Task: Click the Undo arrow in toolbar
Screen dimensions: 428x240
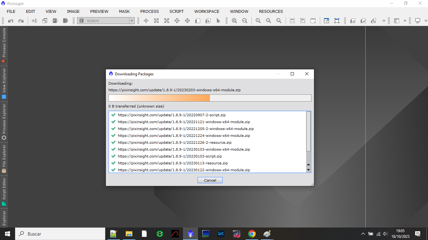Action: click(11, 21)
